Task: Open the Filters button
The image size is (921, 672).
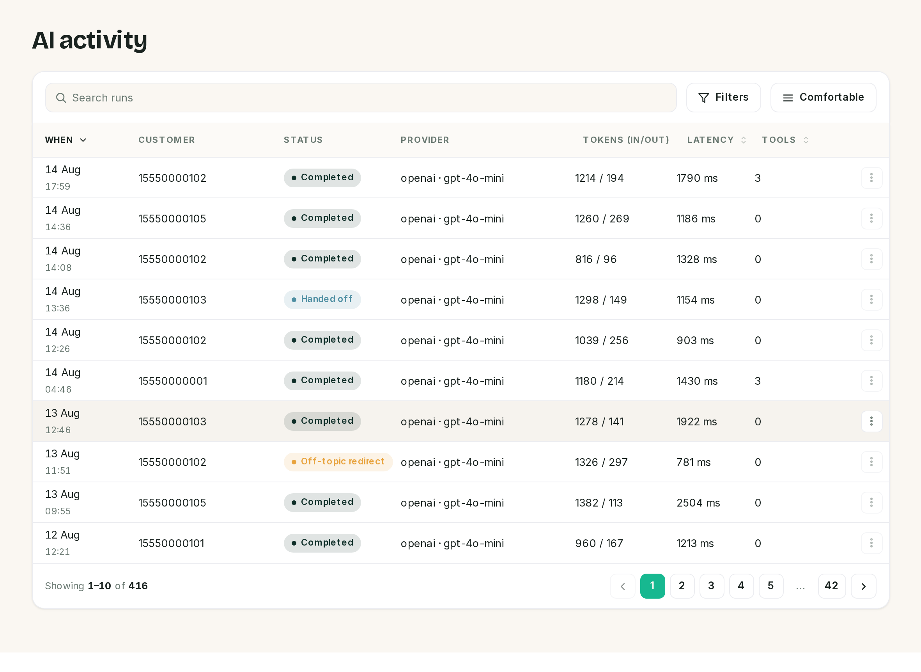Action: pyautogui.click(x=723, y=98)
